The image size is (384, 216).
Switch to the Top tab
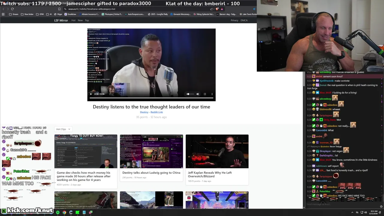coord(87,20)
